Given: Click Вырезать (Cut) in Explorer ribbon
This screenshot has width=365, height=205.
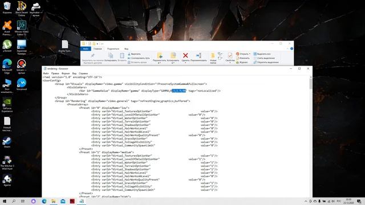Looking at the screenshot, I should [135, 54].
